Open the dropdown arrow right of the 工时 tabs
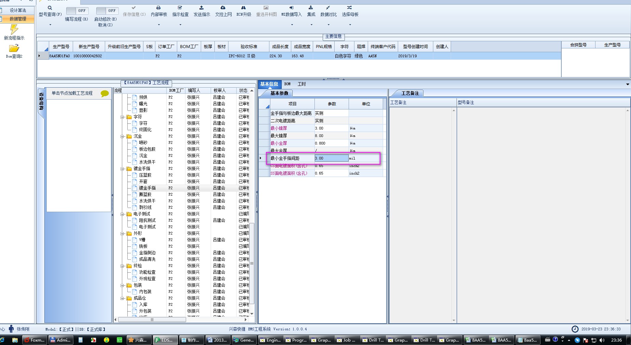631x345 pixels. click(628, 84)
